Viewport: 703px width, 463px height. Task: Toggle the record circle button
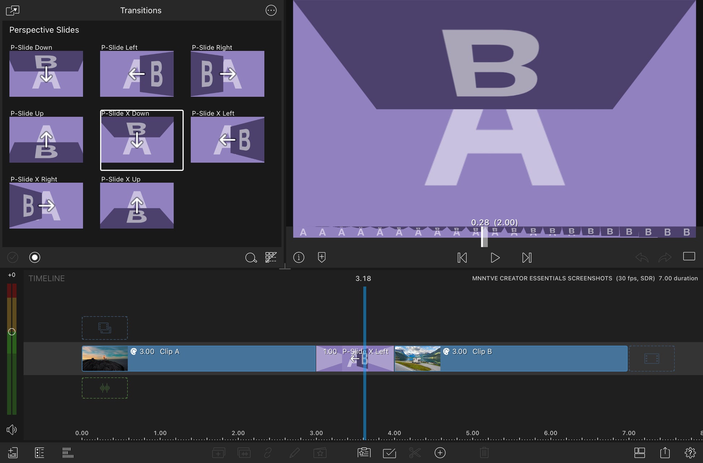(35, 257)
